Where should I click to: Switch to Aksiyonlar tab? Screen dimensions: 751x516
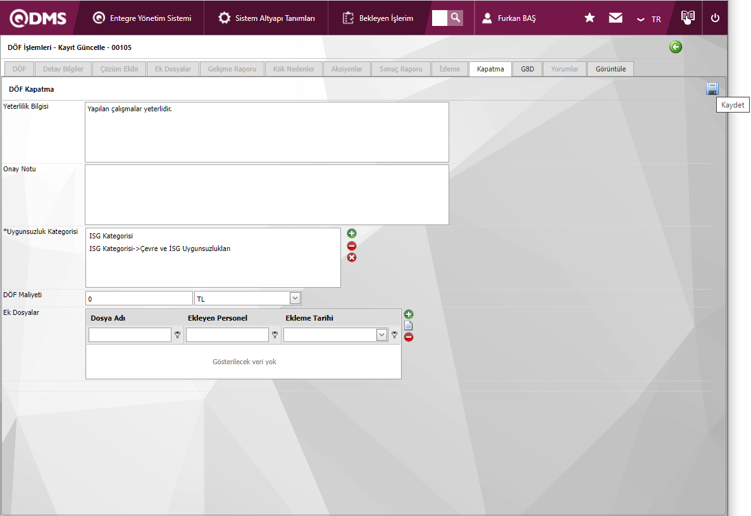coord(347,69)
